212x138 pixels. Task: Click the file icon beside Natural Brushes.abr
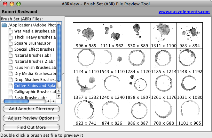(x=11, y=55)
